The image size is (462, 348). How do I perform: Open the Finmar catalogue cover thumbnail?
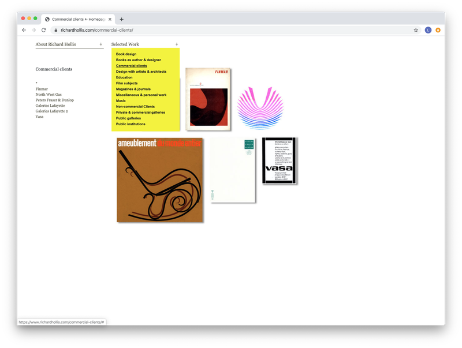click(x=208, y=99)
